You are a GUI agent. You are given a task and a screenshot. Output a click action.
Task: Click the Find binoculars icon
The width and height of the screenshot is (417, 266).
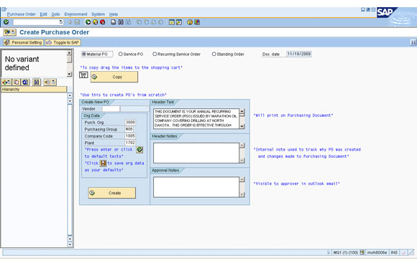tap(121, 22)
